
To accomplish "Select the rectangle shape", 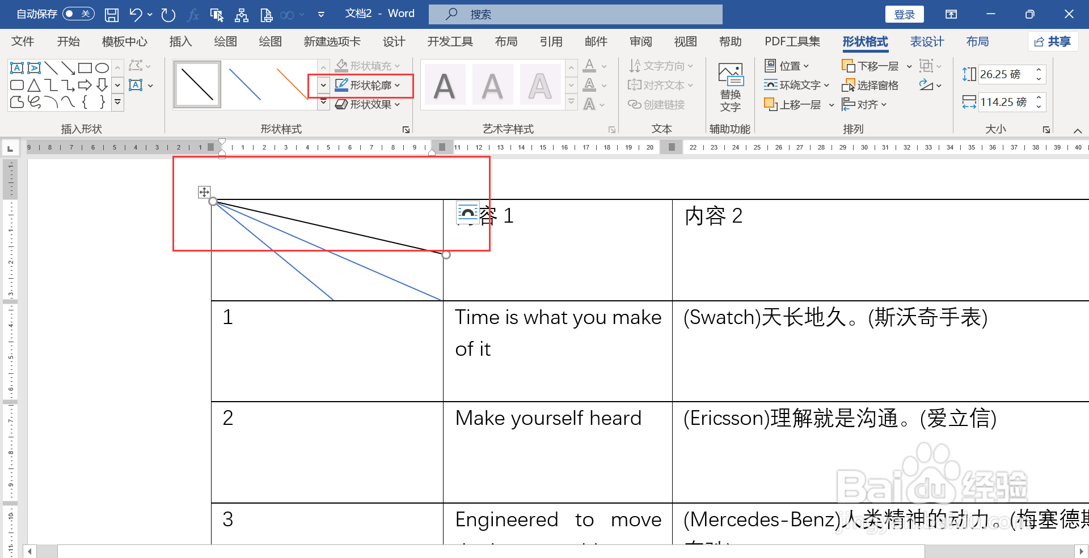I will pyautogui.click(x=85, y=68).
